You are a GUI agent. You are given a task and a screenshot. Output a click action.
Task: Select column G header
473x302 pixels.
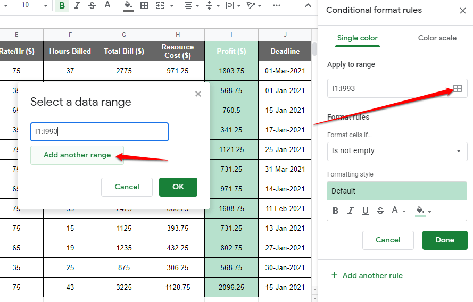[124, 35]
